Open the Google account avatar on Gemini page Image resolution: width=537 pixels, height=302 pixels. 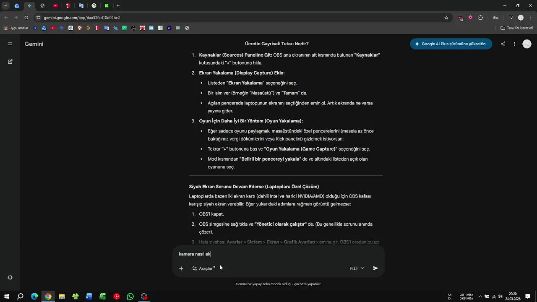tap(527, 44)
